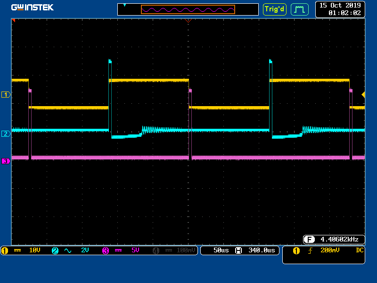Click the trigger source channel 1 badge
Screen dimensions: 377x283
[296, 251]
